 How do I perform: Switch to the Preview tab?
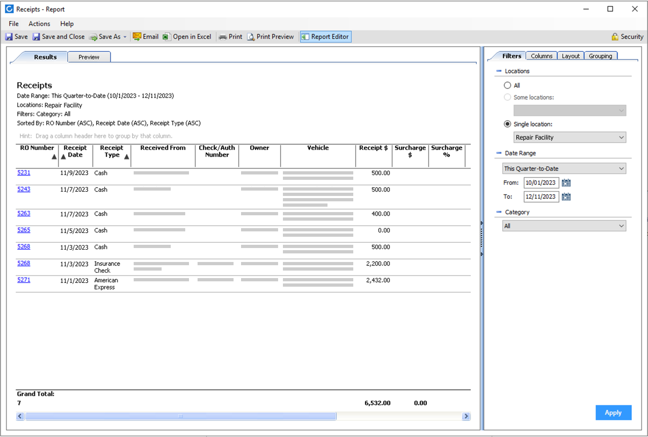[89, 57]
